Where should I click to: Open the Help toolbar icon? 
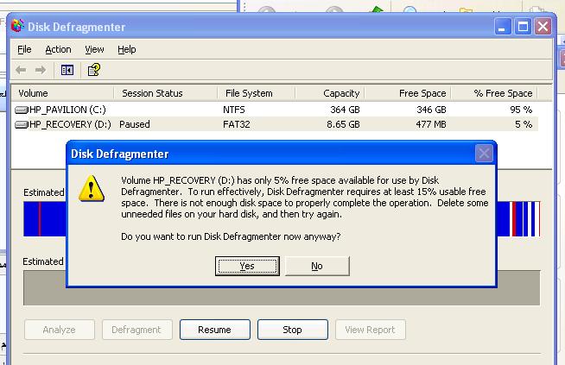94,70
